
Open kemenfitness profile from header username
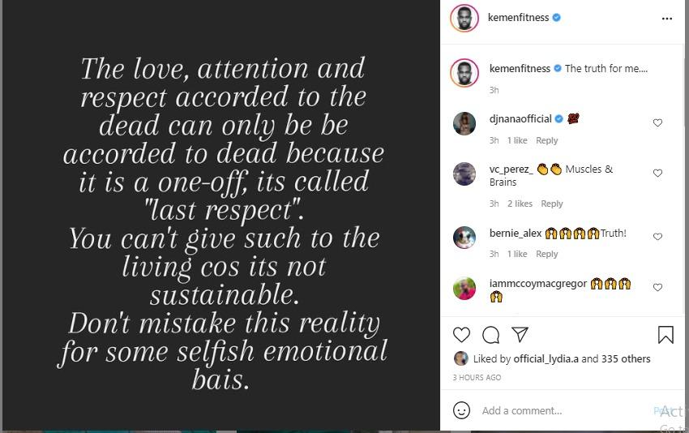[518, 17]
